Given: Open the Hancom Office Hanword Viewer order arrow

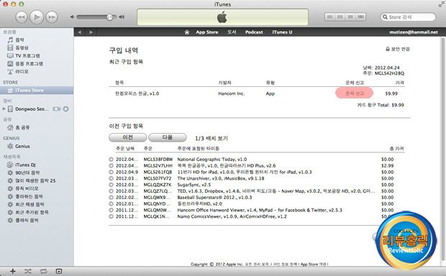Looking at the screenshot, I should (111, 210).
